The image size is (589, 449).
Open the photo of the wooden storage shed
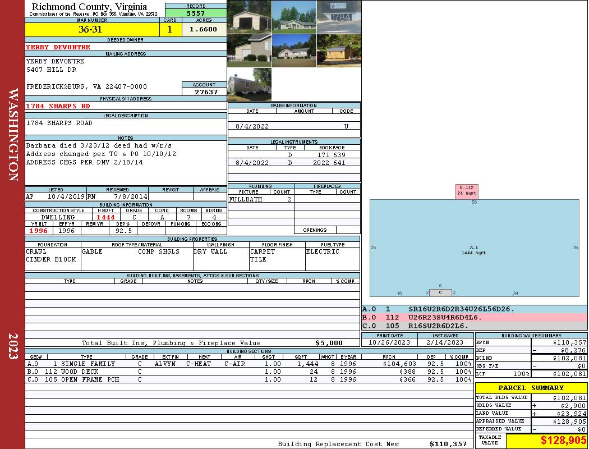(x=339, y=51)
